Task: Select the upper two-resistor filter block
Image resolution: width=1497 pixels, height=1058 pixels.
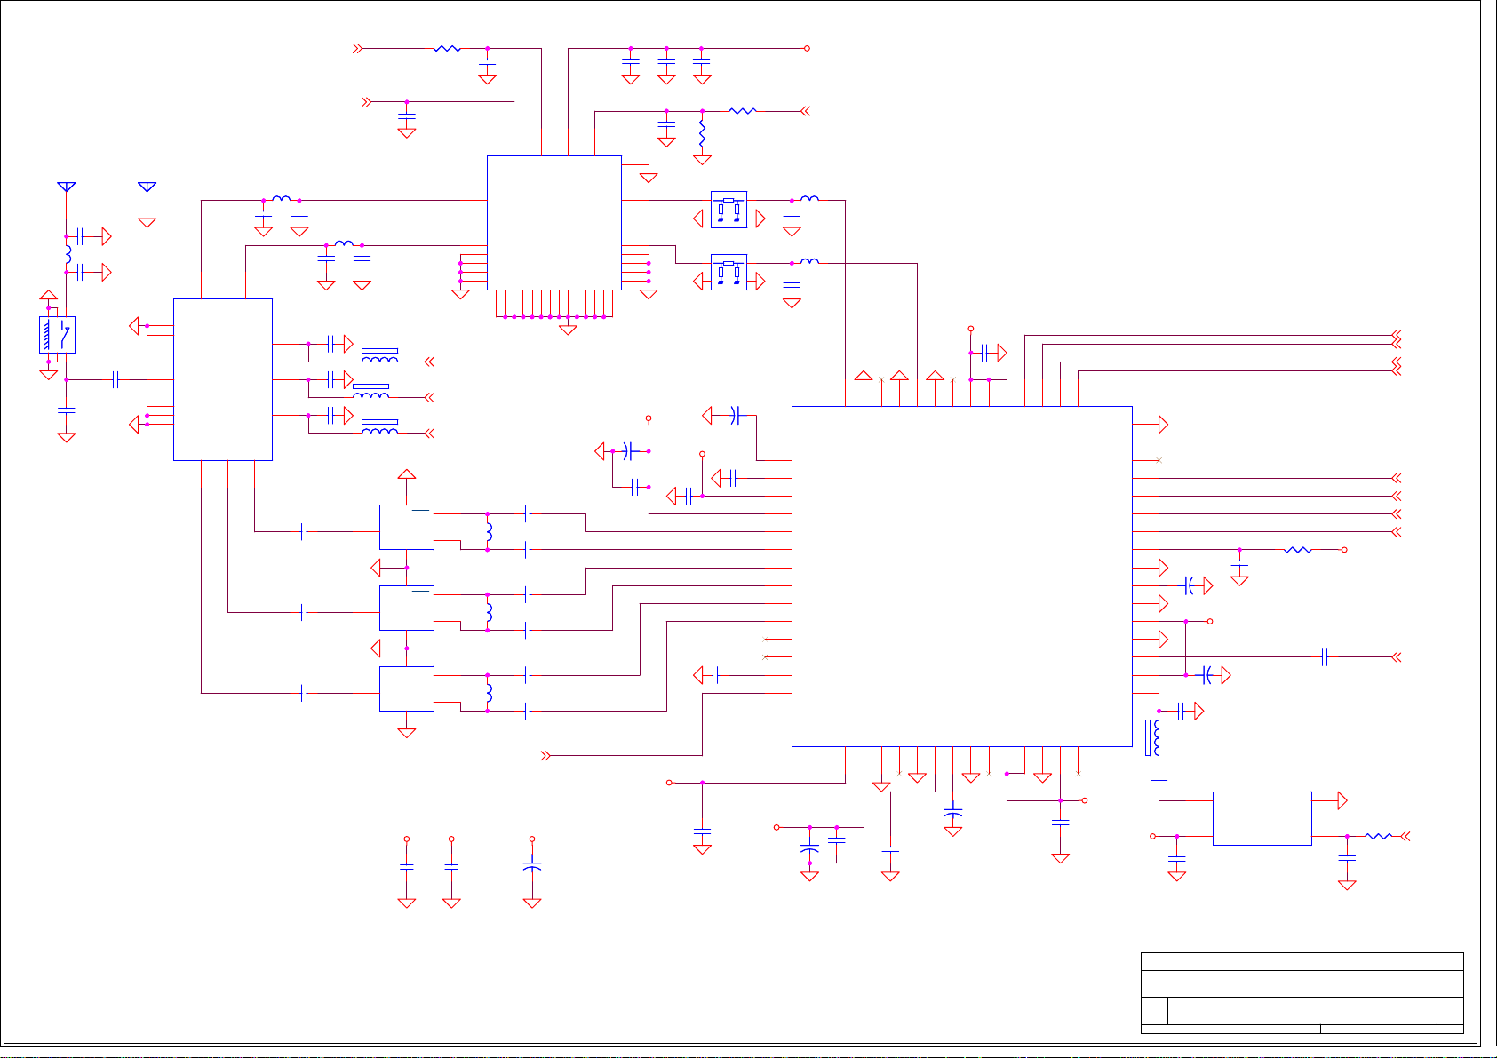Action: coord(729,210)
